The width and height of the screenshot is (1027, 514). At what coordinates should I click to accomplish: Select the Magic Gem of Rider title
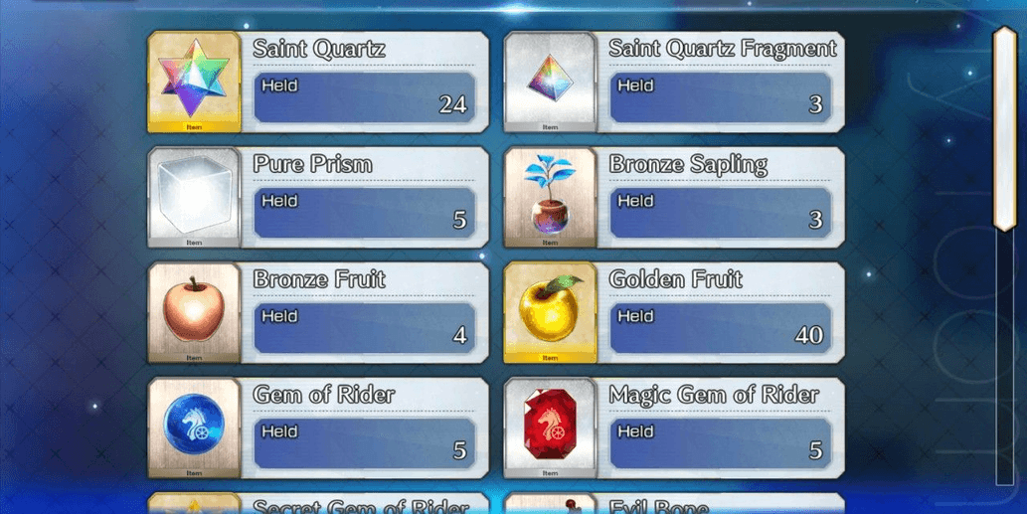[x=714, y=395]
